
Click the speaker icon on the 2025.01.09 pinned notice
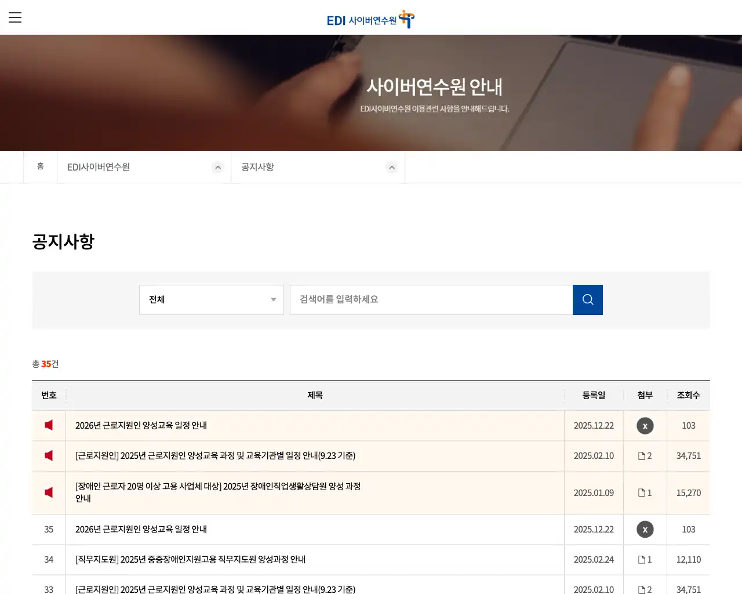click(x=49, y=492)
